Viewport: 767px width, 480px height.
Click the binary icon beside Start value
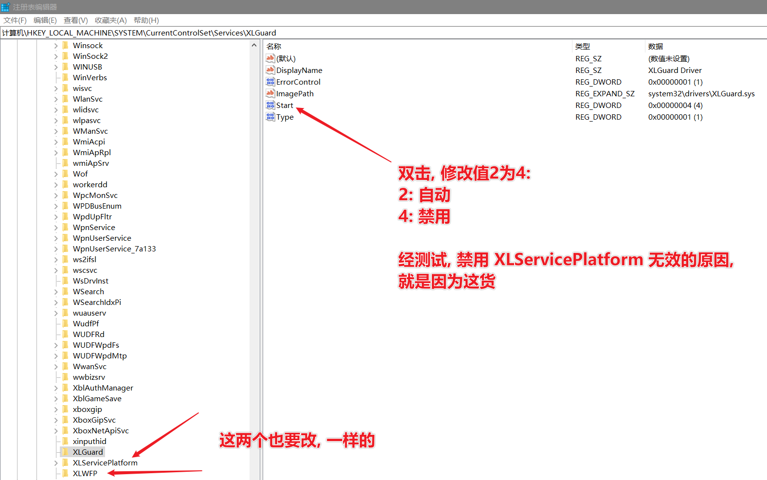(x=270, y=105)
